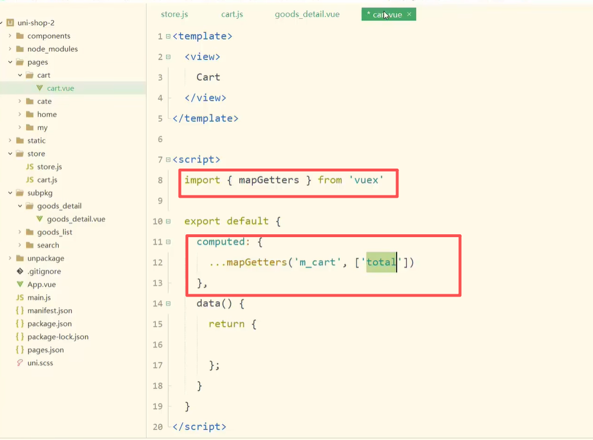Fold the script block at line 7
593x440 pixels.
pyautogui.click(x=168, y=160)
